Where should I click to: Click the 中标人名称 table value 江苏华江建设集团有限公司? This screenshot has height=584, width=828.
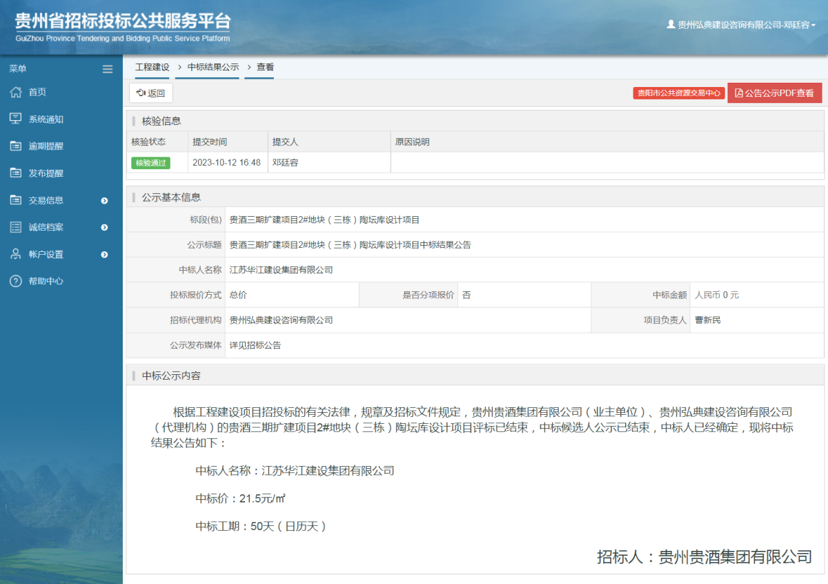pyautogui.click(x=281, y=270)
